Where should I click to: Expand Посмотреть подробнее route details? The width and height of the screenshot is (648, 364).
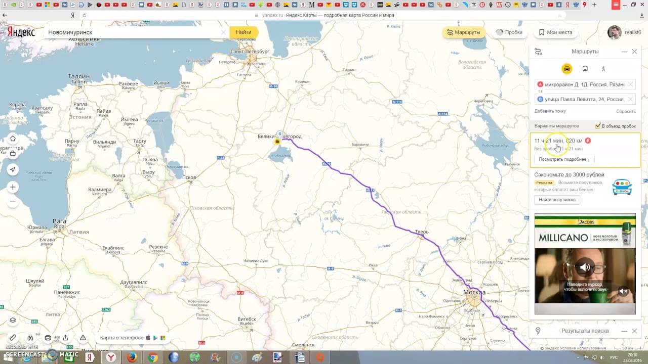[x=564, y=159]
